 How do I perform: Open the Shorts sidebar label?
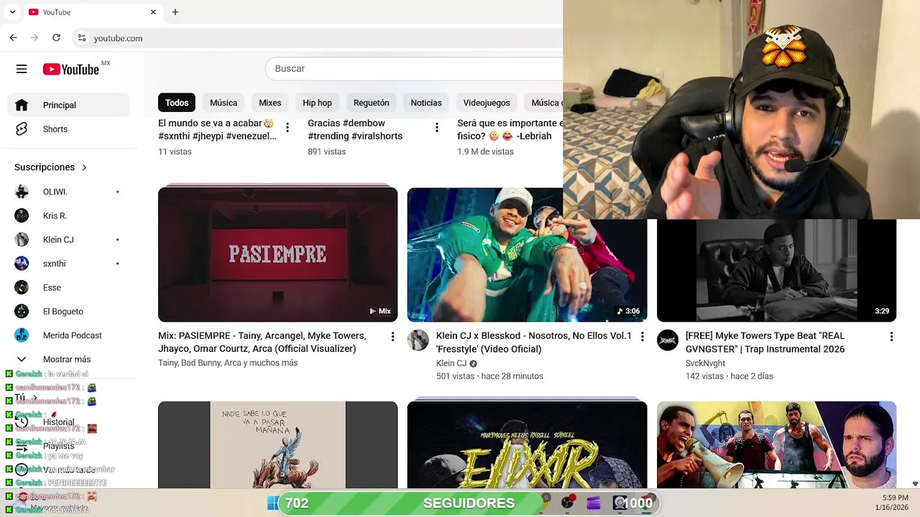pos(55,129)
